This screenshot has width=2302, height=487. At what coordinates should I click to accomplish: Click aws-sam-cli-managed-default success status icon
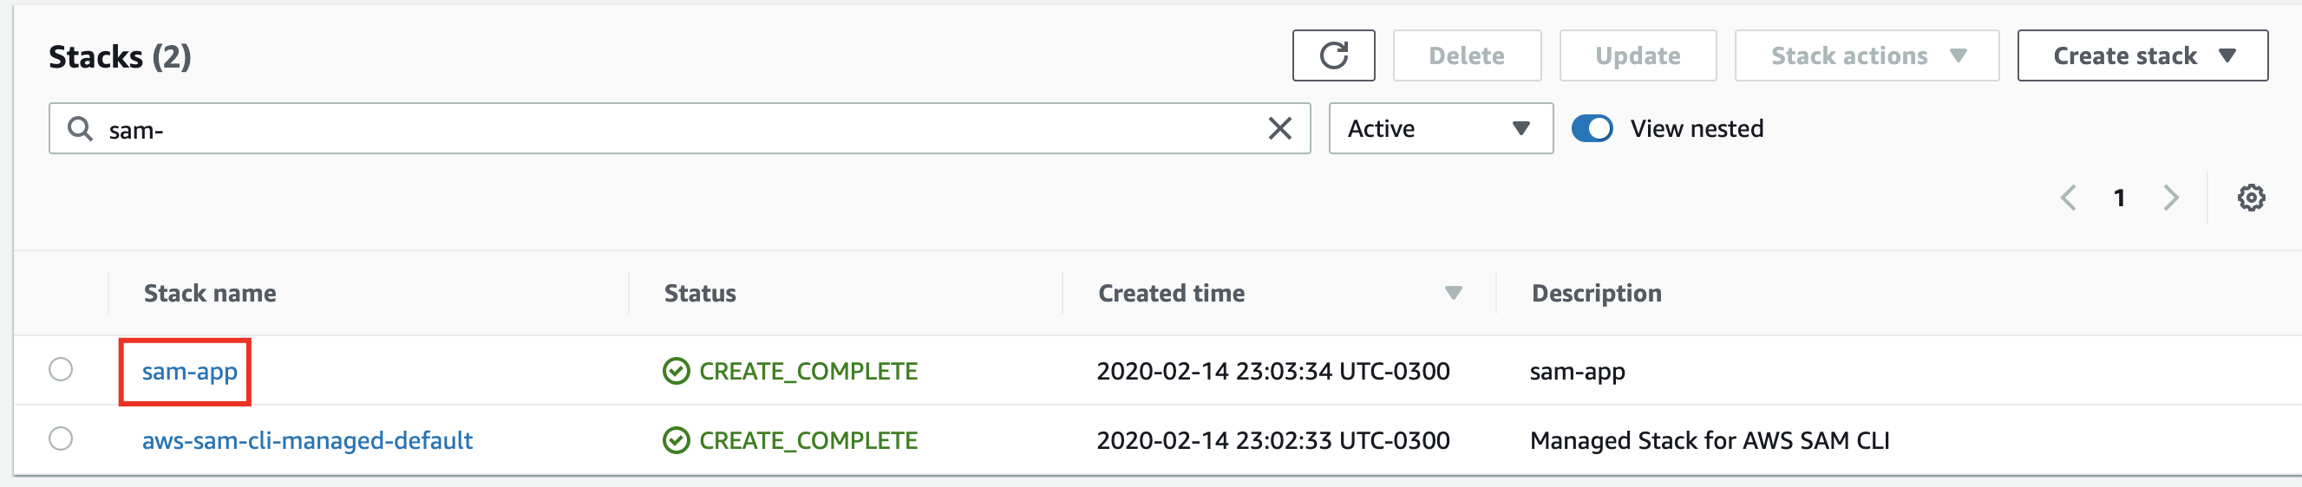676,440
